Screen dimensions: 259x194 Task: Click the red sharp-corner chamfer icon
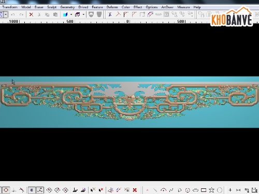click(x=134, y=14)
